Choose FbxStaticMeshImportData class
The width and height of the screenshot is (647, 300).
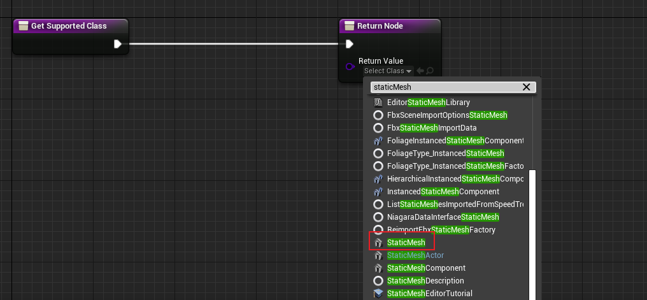[432, 128]
